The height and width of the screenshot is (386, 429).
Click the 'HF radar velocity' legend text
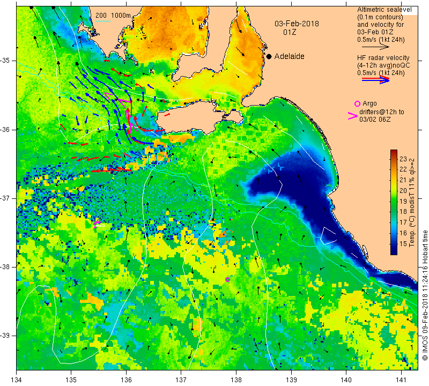coord(383,58)
